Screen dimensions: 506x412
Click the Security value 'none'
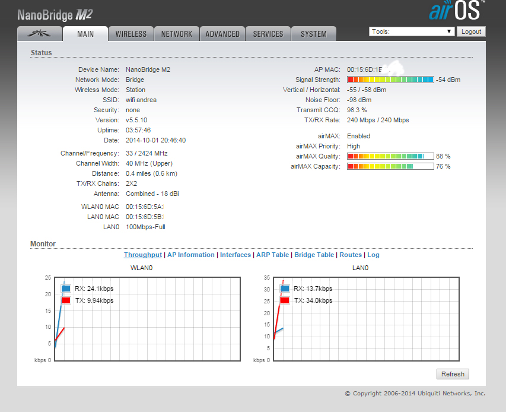(133, 110)
